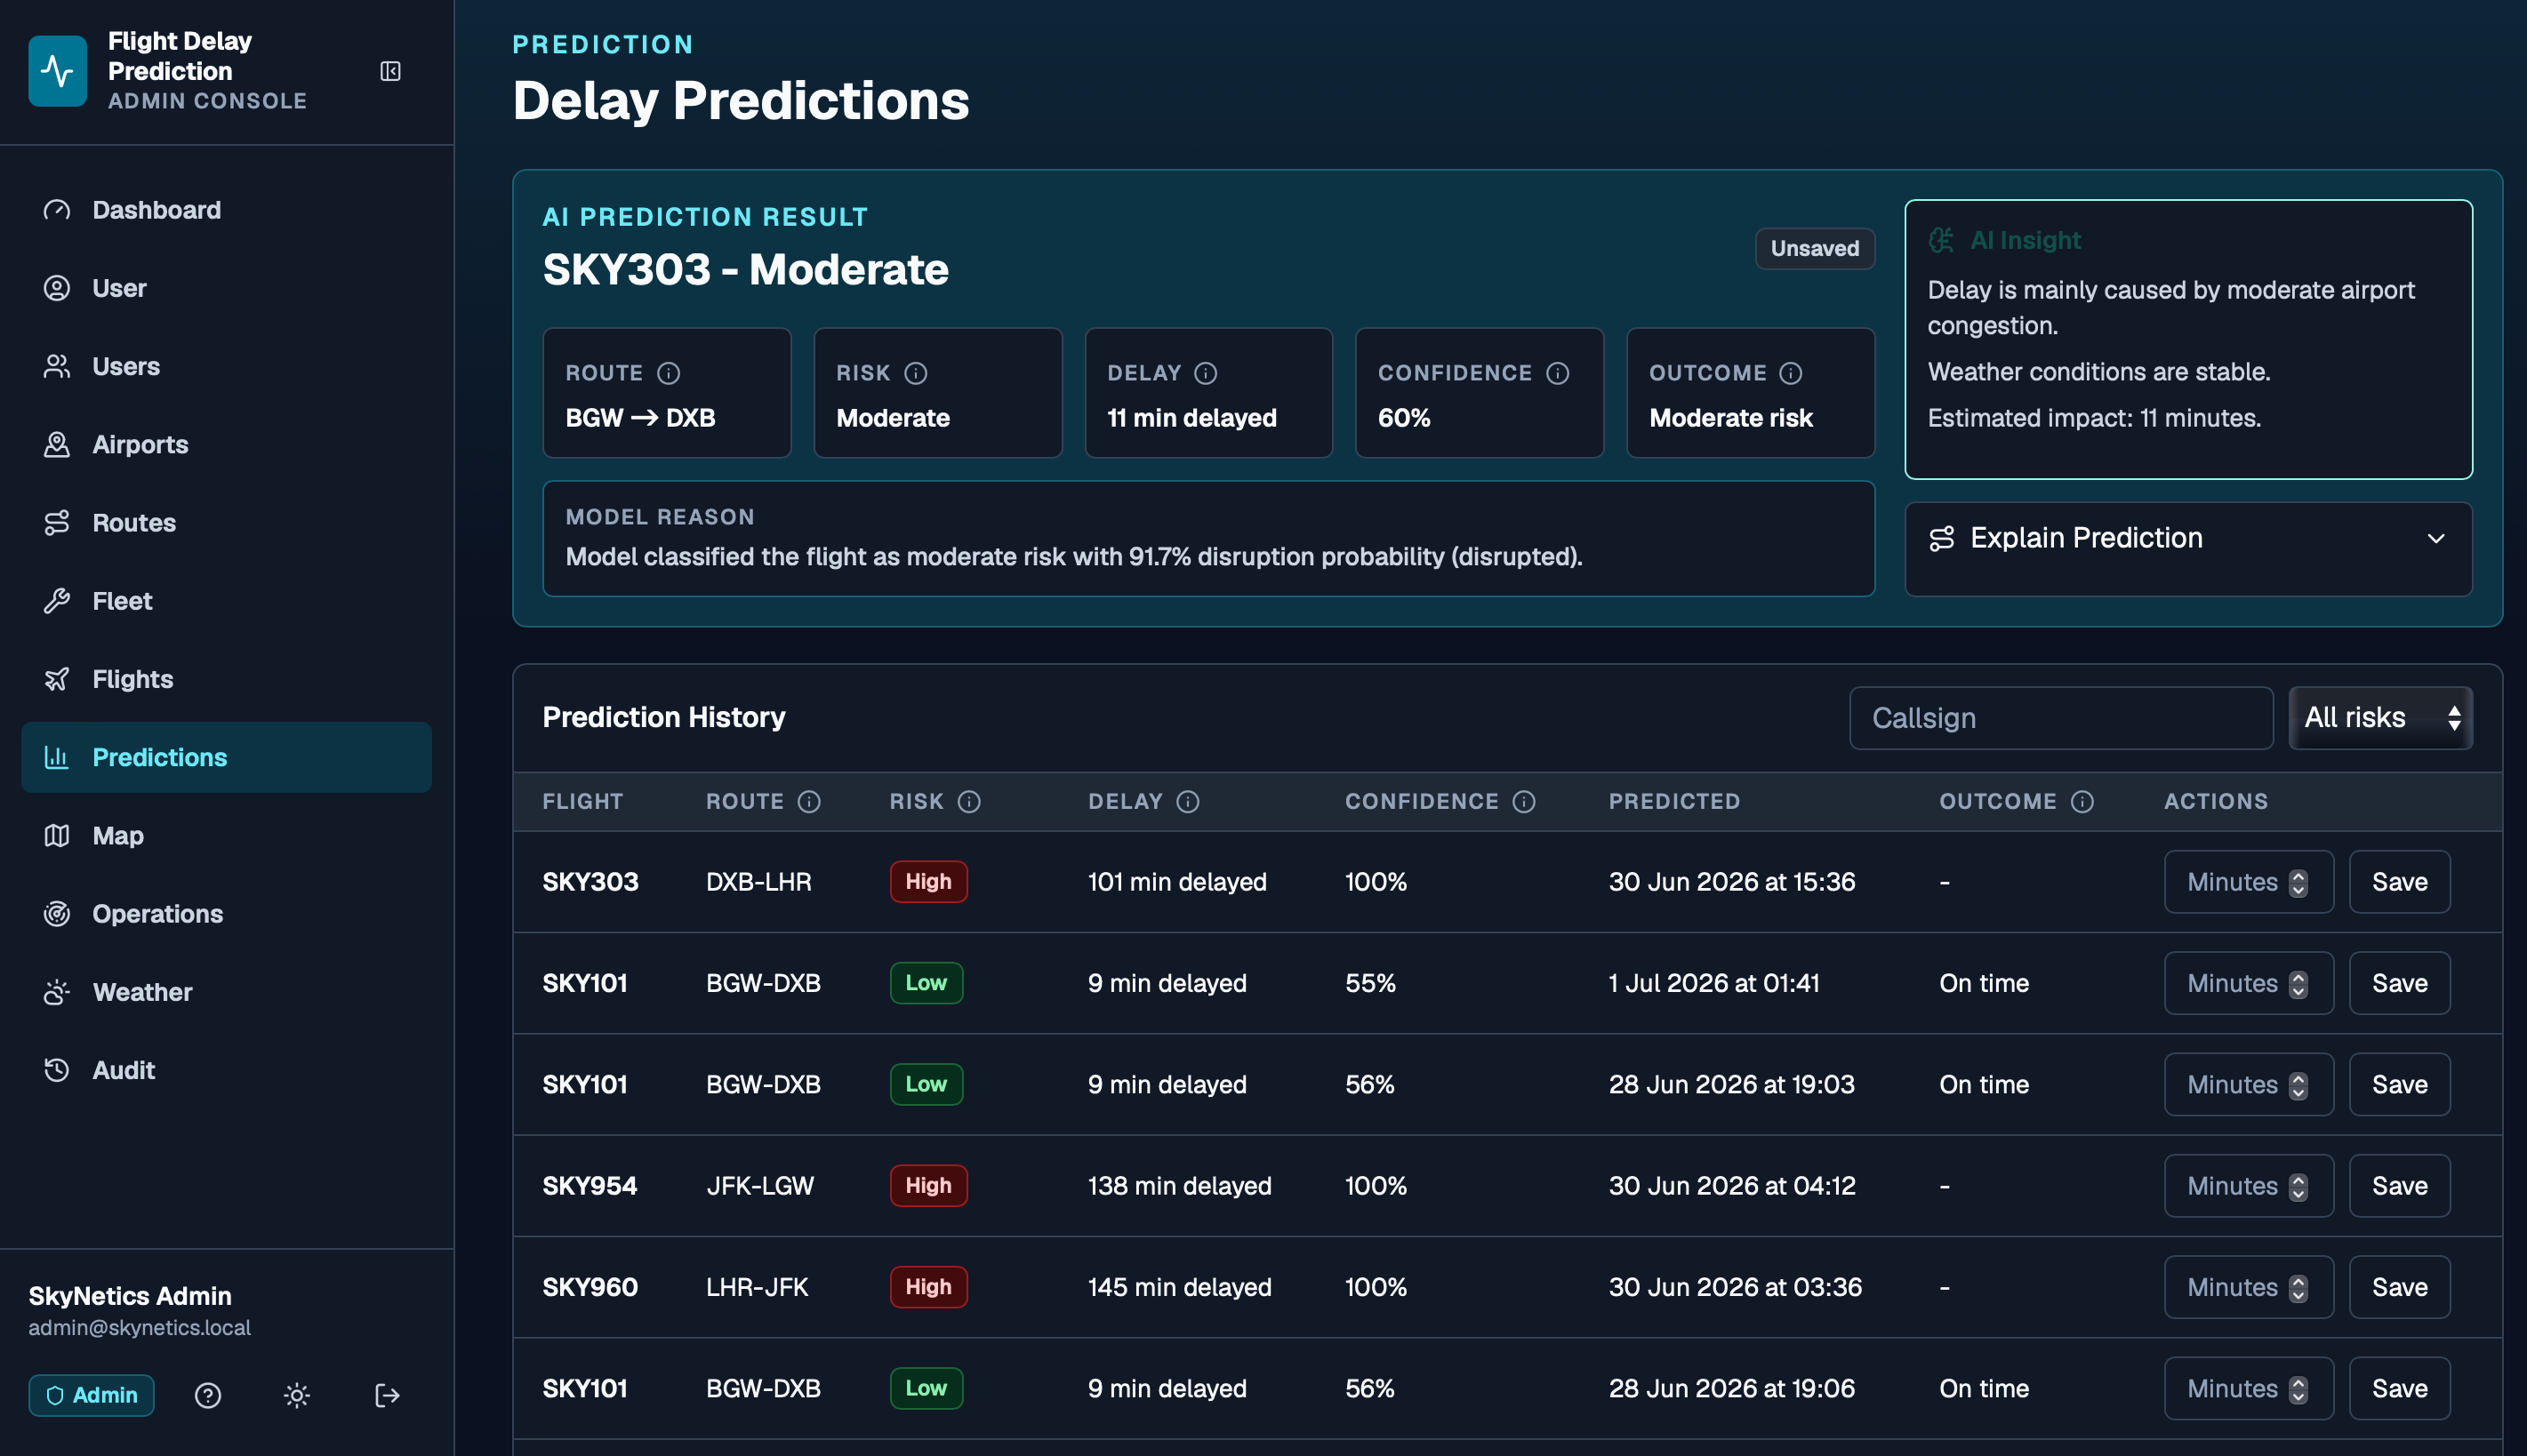This screenshot has height=1456, width=2527.
Task: Click the admin@skynetics.local email text
Action: pos(139,1328)
